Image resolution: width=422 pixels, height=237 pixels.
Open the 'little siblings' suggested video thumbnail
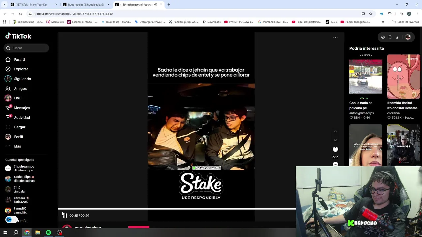[x=366, y=145]
